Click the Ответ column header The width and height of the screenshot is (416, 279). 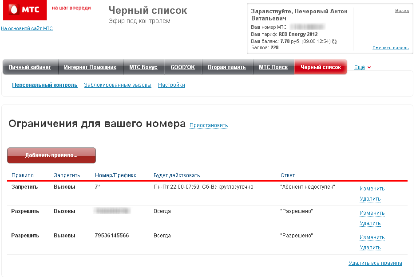click(x=288, y=175)
